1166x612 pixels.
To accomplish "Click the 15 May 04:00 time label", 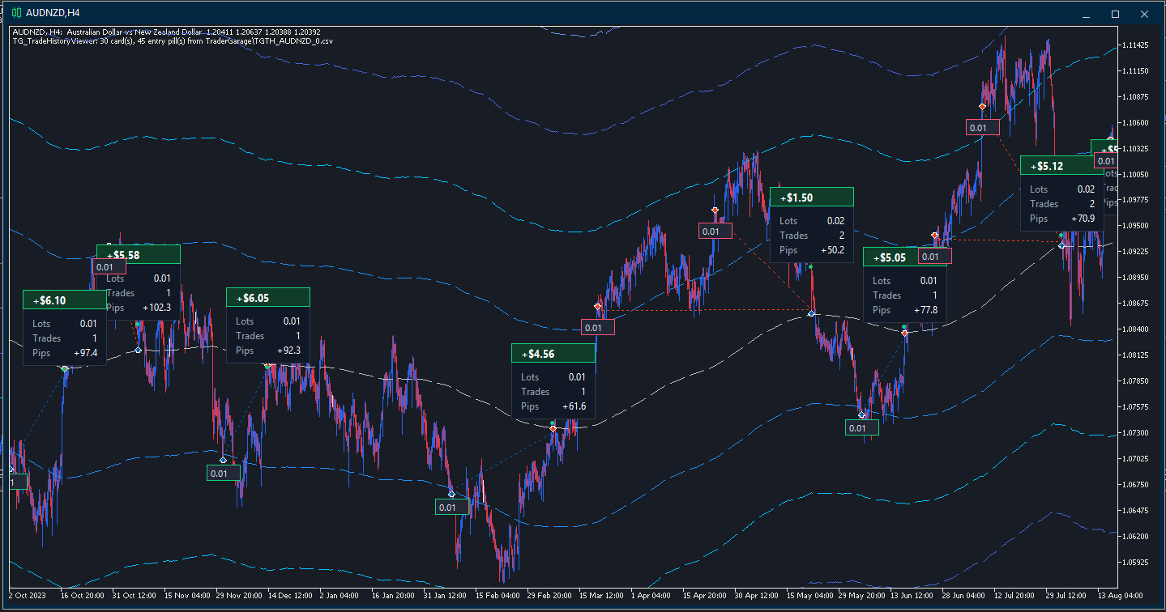I will click(809, 593).
